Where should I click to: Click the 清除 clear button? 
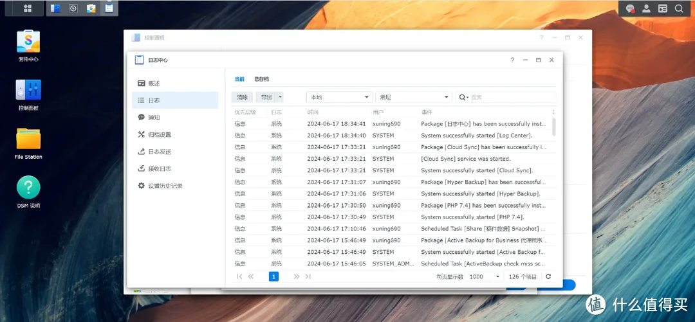242,97
